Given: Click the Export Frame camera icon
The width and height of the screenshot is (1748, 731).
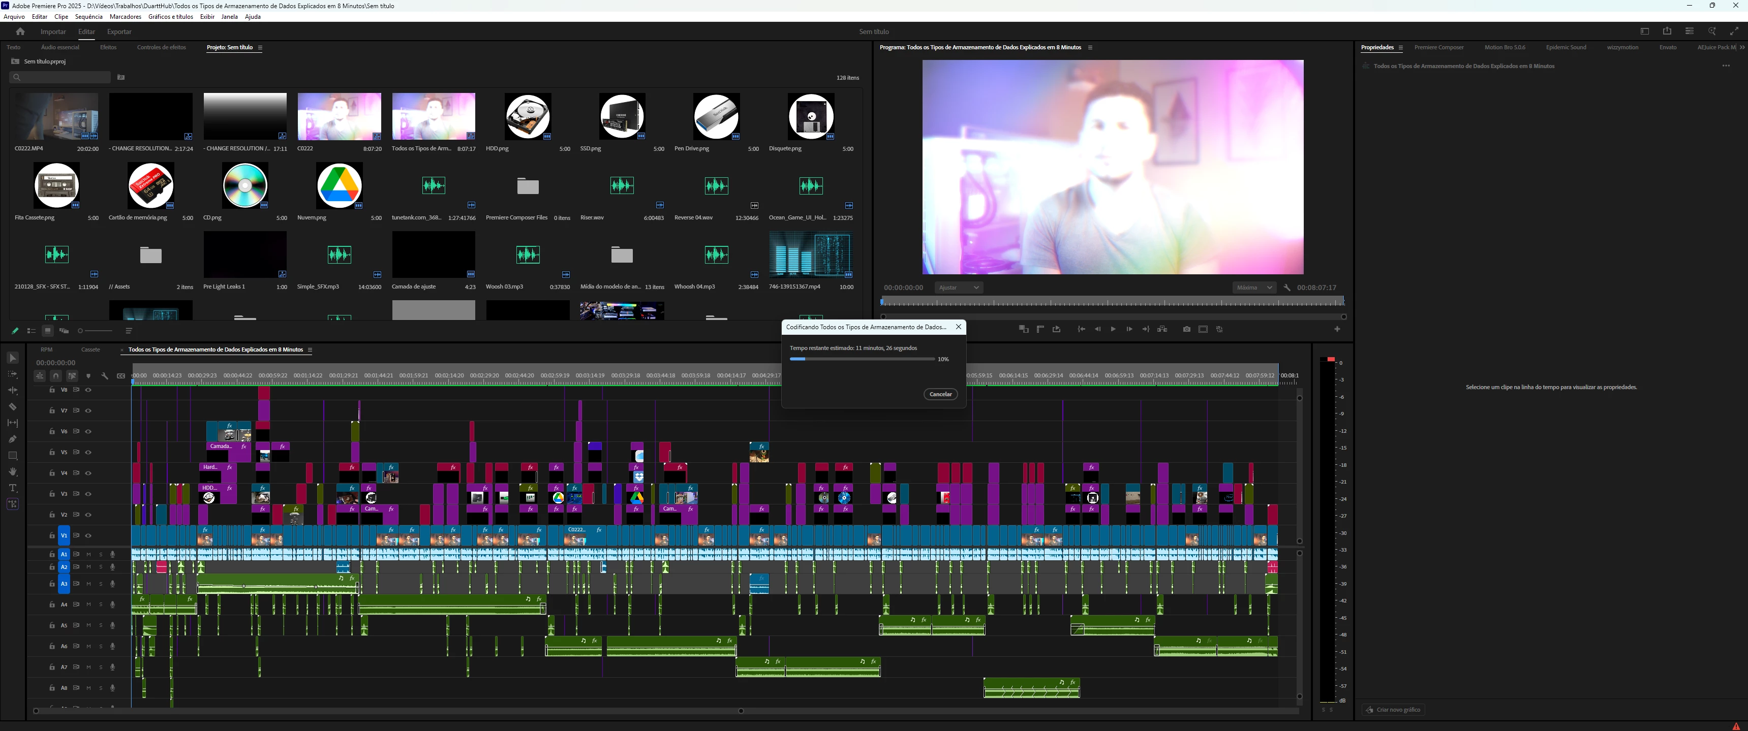Looking at the screenshot, I should point(1186,330).
